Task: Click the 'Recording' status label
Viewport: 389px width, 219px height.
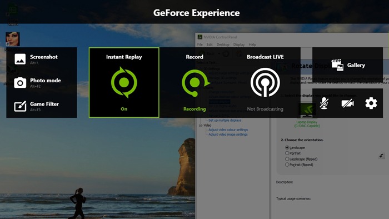Action: (x=194, y=109)
